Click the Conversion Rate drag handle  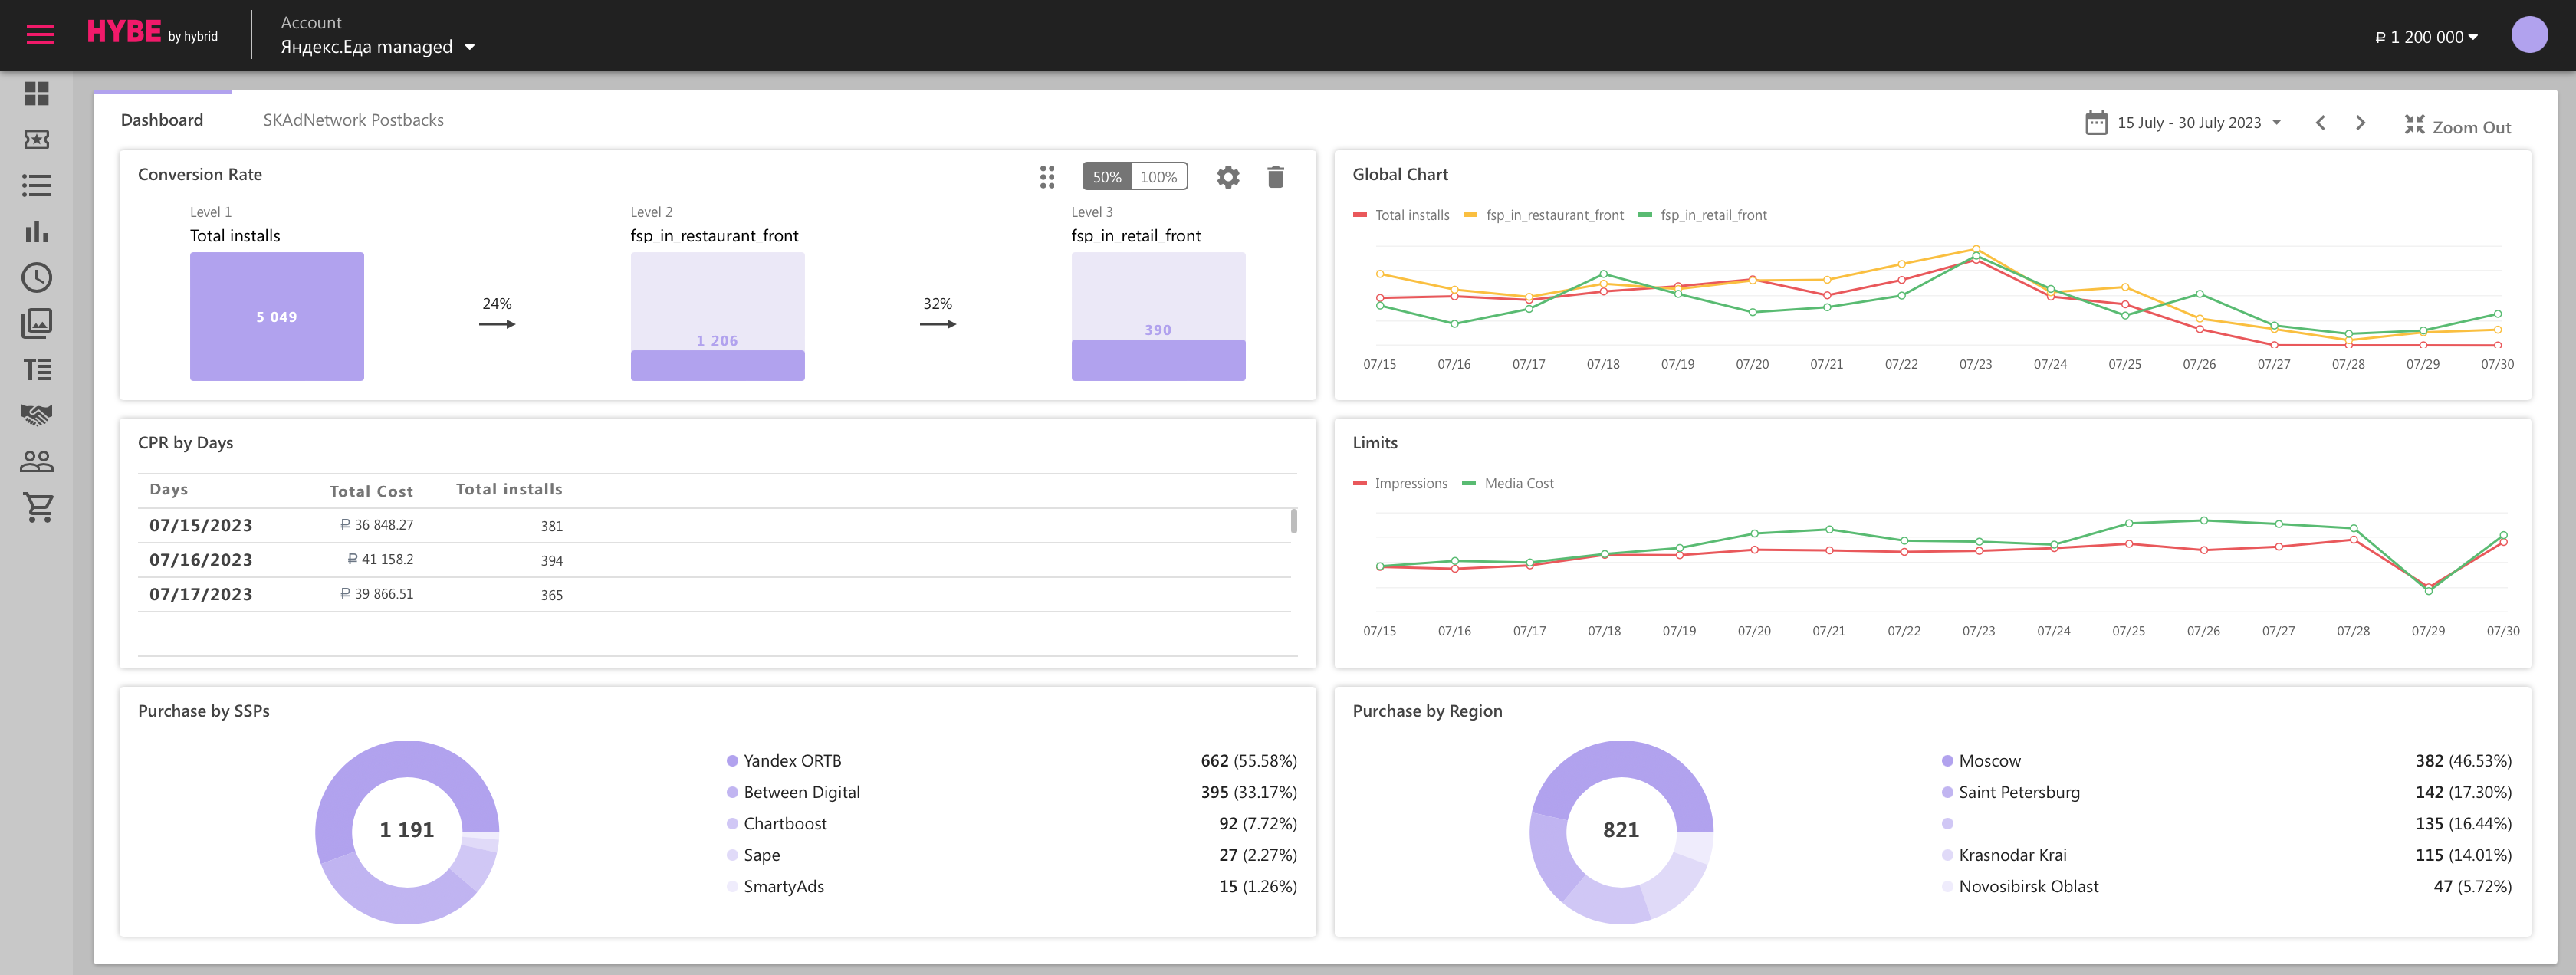click(x=1047, y=177)
